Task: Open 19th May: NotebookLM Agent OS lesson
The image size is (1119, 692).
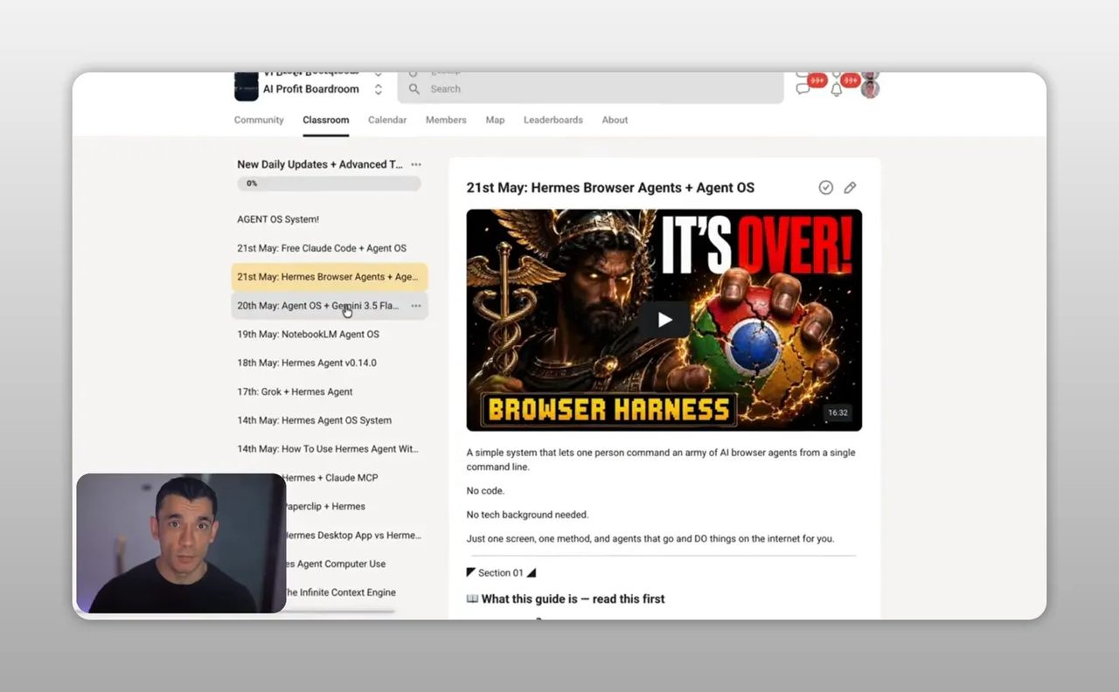Action: [x=329, y=335]
